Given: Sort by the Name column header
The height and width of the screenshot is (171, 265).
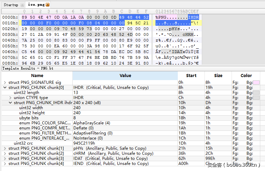Looking at the screenshot, I should pyautogui.click(x=37, y=76).
